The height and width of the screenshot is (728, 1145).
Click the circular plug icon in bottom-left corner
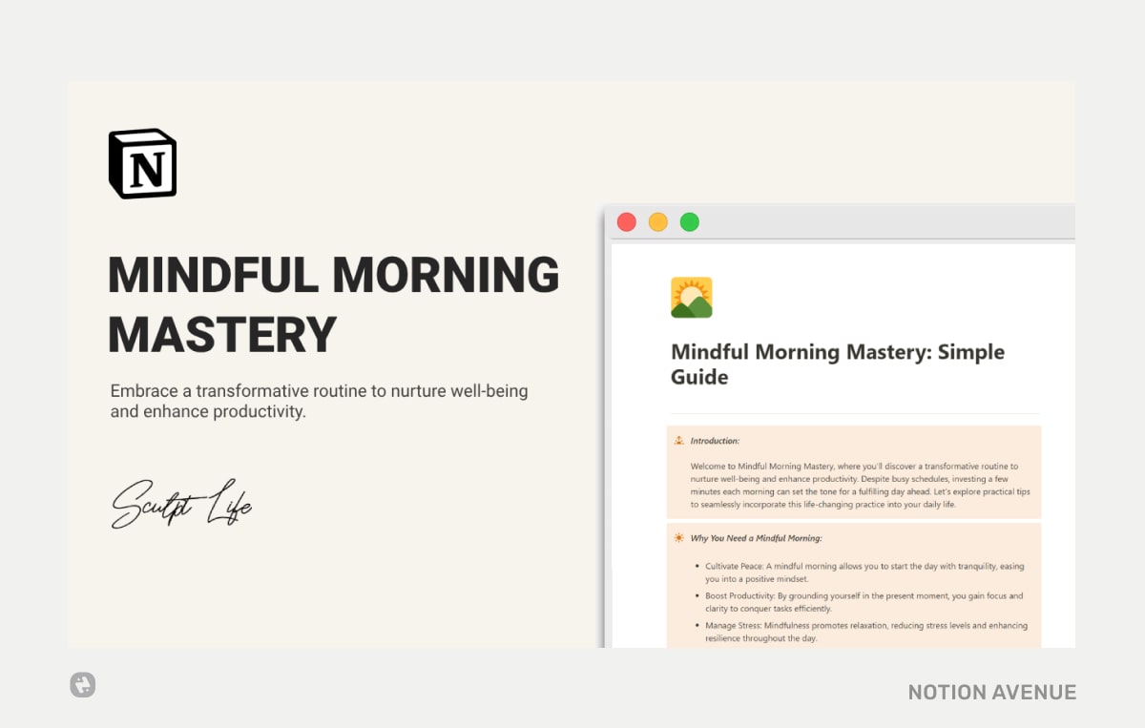pyautogui.click(x=82, y=684)
